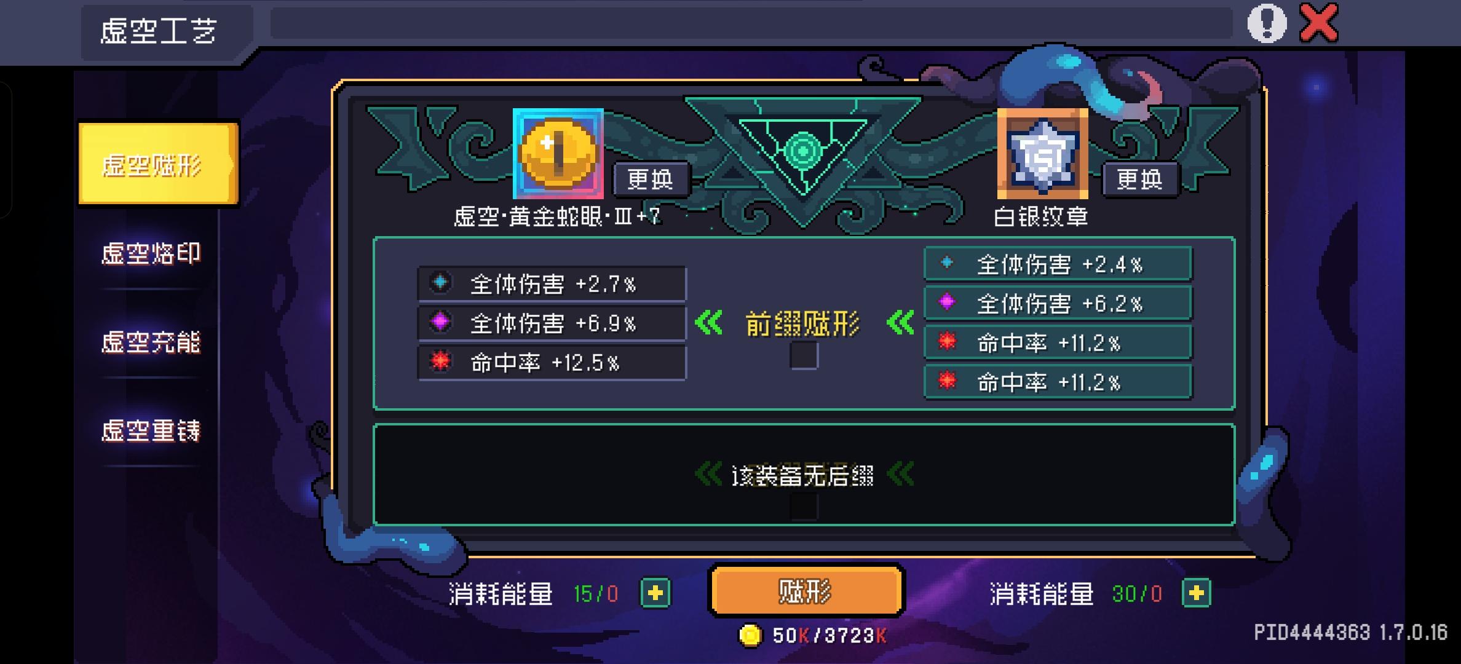Click the green triangle eye emblem

point(802,151)
